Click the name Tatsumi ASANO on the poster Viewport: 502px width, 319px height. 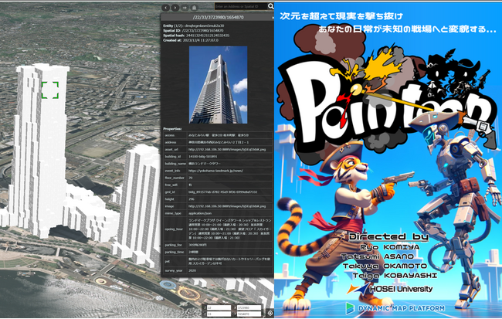pos(377,256)
